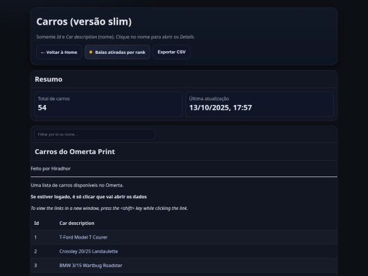The height and width of the screenshot is (276, 368).
Task: Click the Uma lista de carros disponíveis sentence
Action: pyautogui.click(x=77, y=185)
